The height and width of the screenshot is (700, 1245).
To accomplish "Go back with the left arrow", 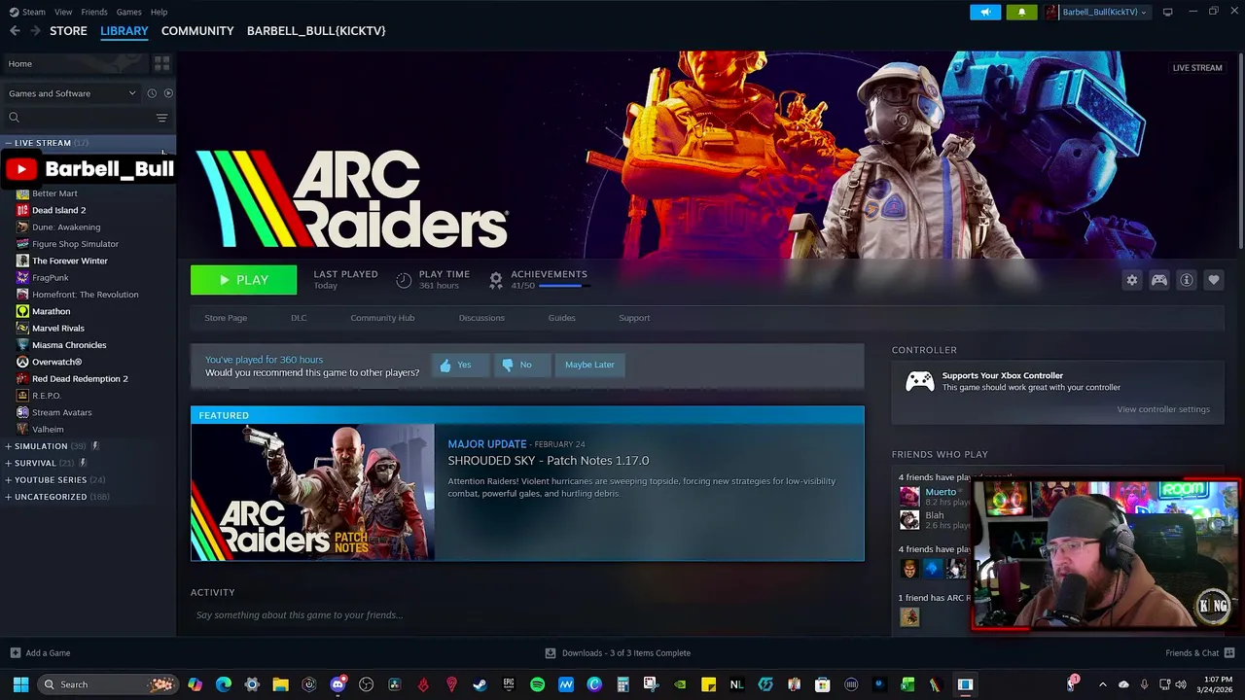I will point(15,31).
